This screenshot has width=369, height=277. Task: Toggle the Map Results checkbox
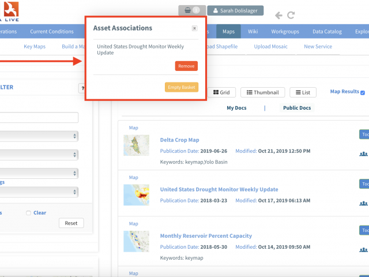[x=363, y=92]
